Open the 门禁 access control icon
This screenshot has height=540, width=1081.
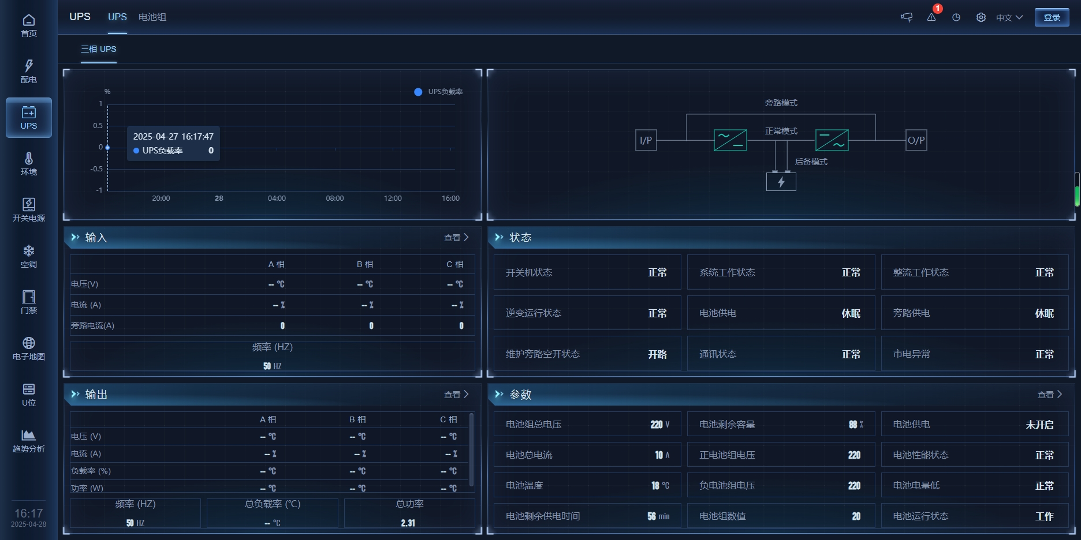coord(29,302)
